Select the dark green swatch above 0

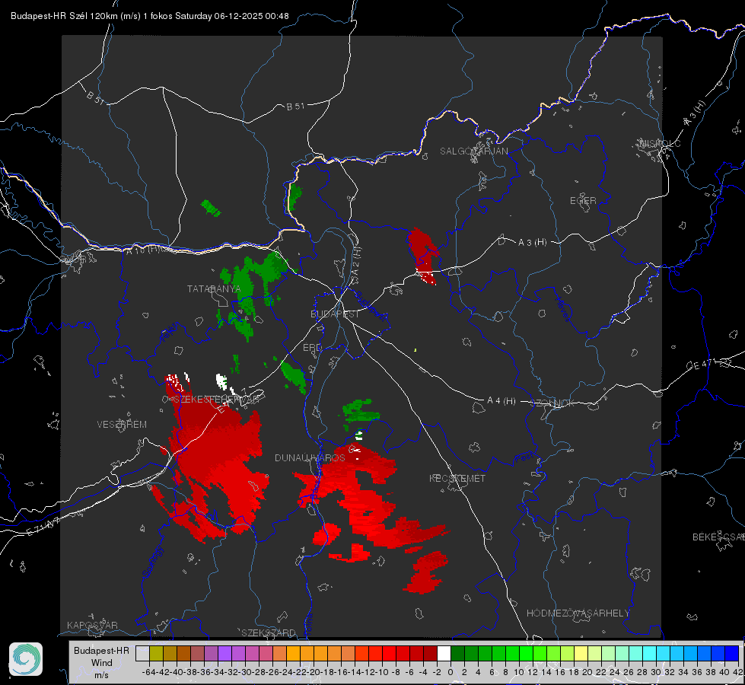(x=457, y=653)
